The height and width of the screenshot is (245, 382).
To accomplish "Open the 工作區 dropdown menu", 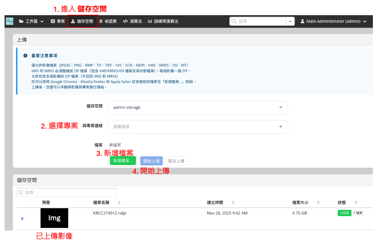I will coord(31,21).
